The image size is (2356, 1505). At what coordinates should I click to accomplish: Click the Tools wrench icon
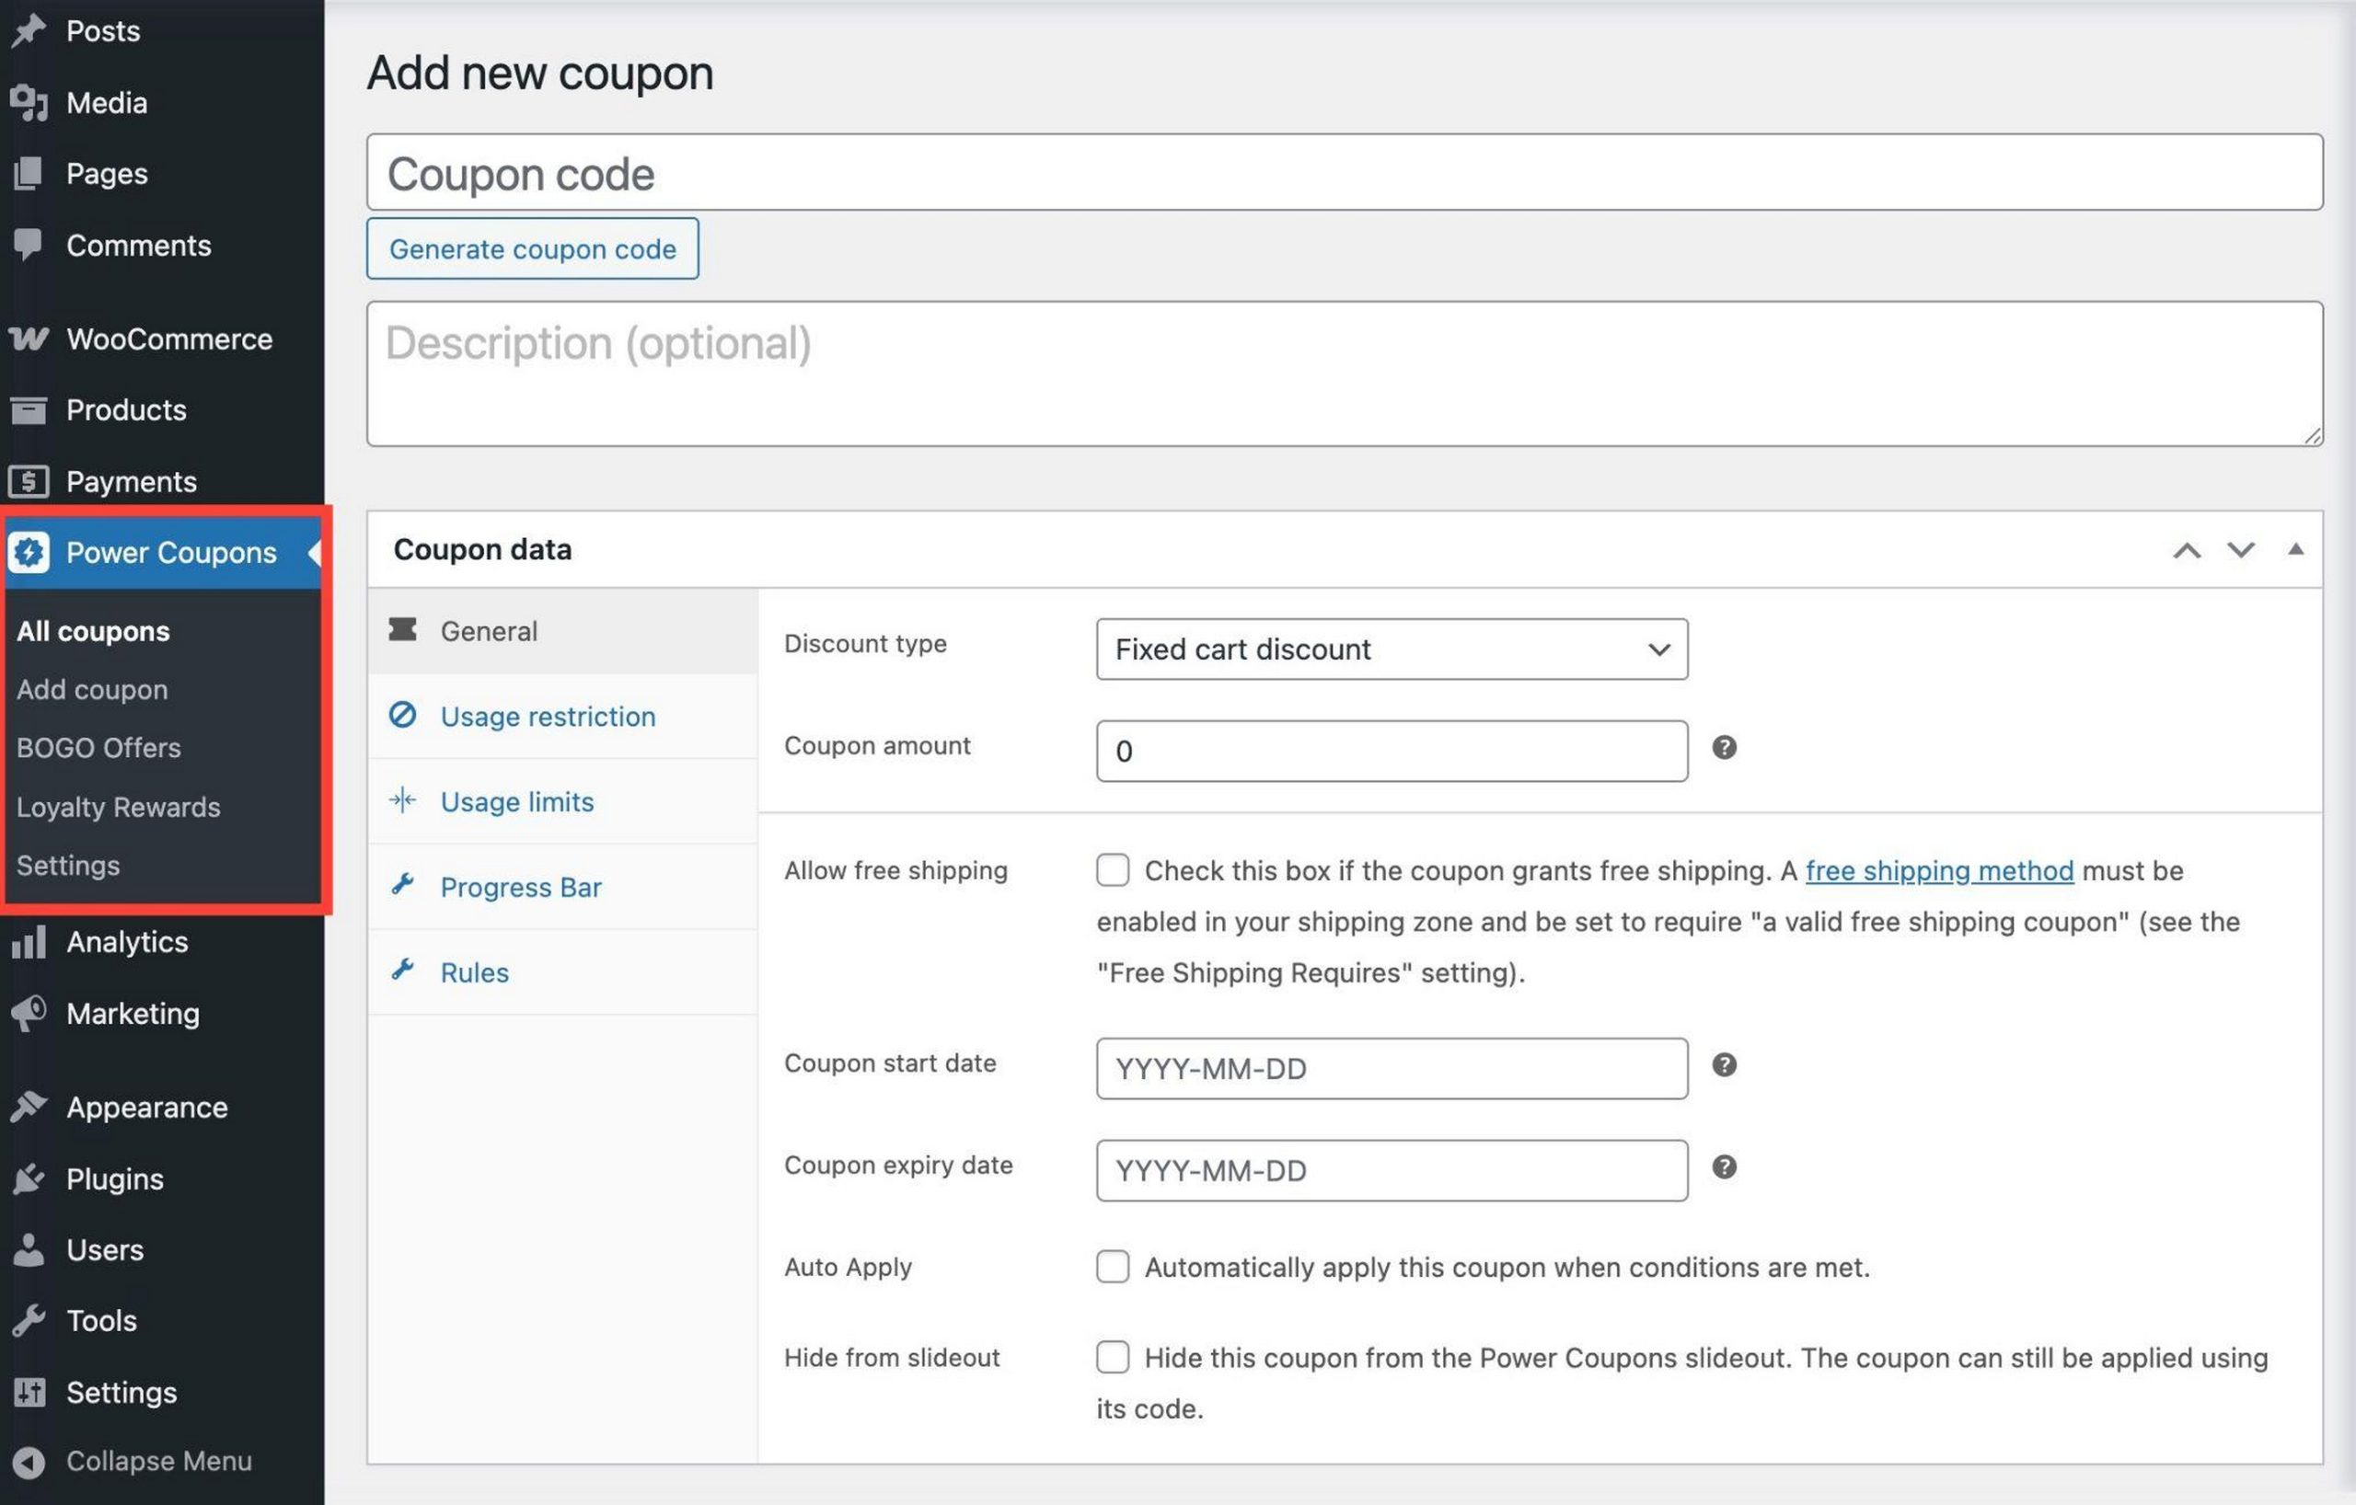click(x=29, y=1320)
